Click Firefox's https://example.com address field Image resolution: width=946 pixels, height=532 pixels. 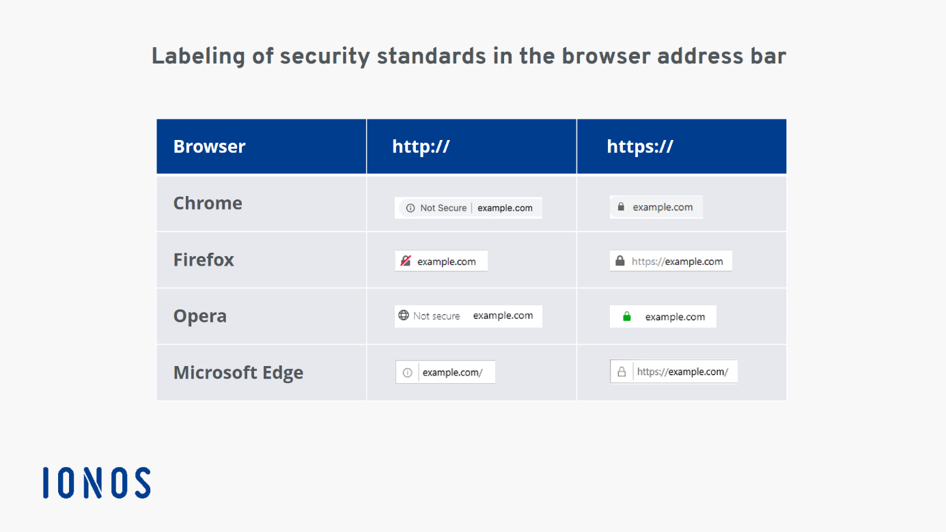coord(677,261)
